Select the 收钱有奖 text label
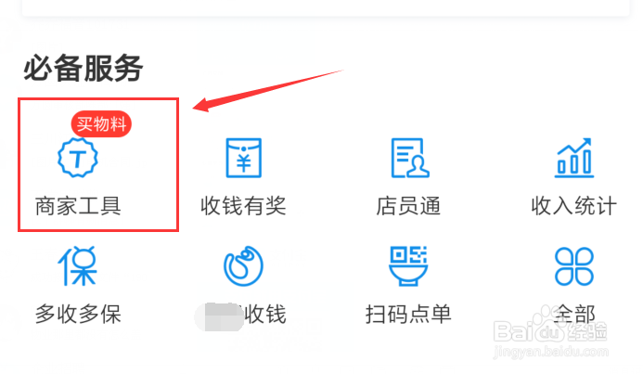643x374 pixels. [244, 206]
